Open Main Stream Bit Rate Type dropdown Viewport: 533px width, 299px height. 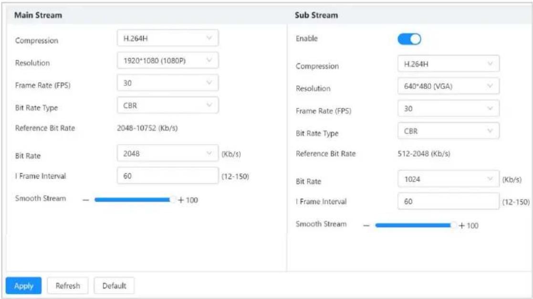[x=167, y=106]
